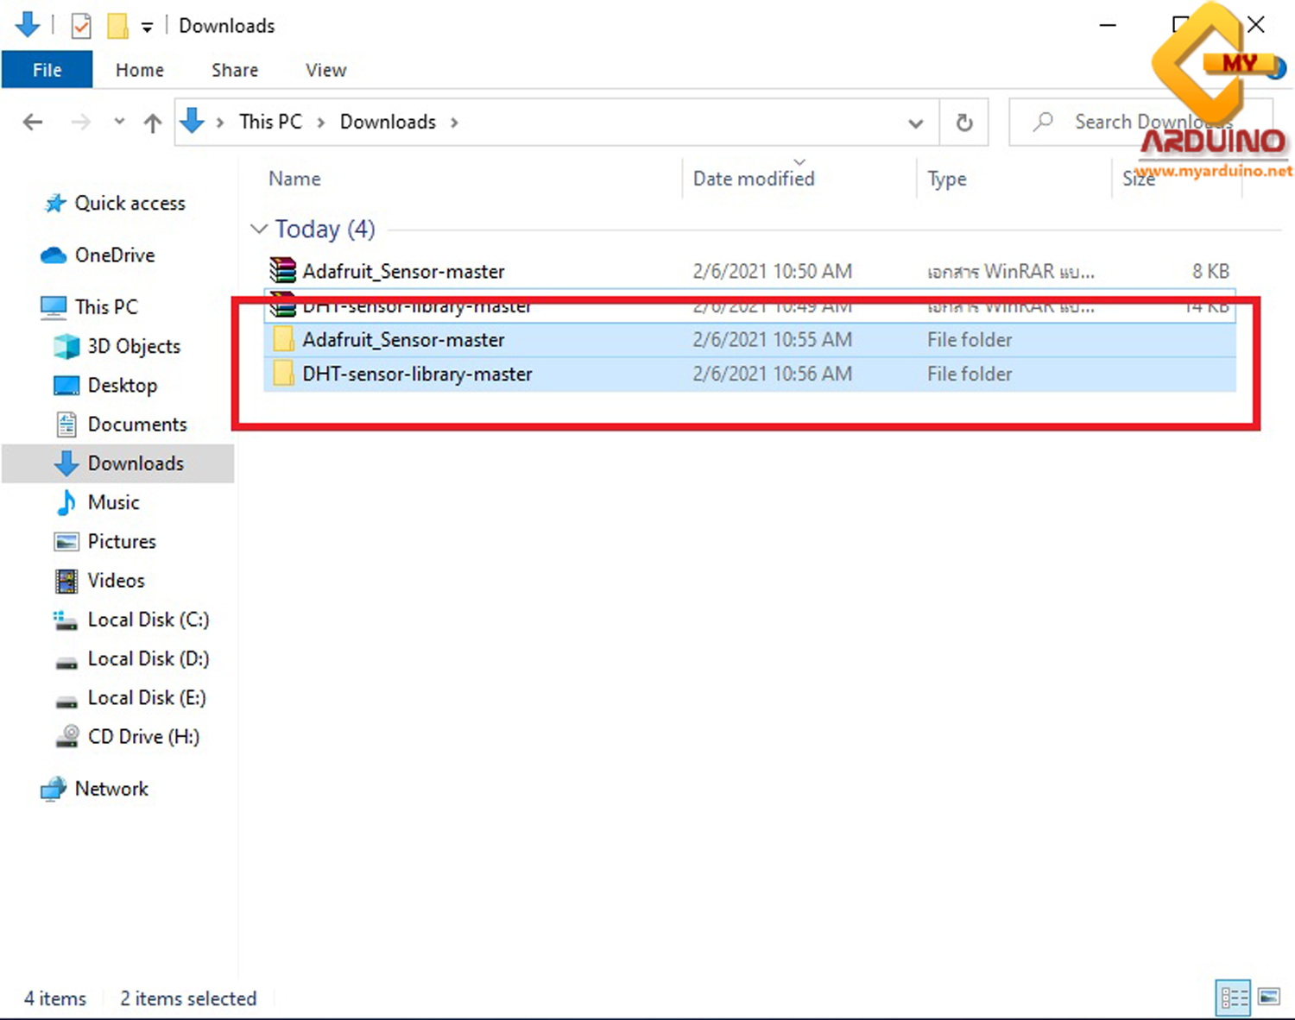Click This PC in address breadcrumb
The width and height of the screenshot is (1295, 1020).
270,122
